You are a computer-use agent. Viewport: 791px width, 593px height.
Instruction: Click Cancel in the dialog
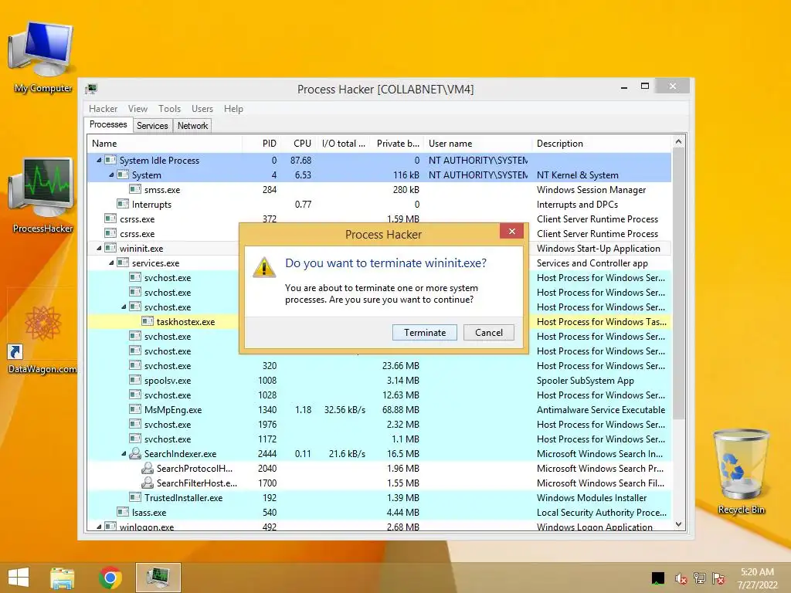[x=489, y=332]
